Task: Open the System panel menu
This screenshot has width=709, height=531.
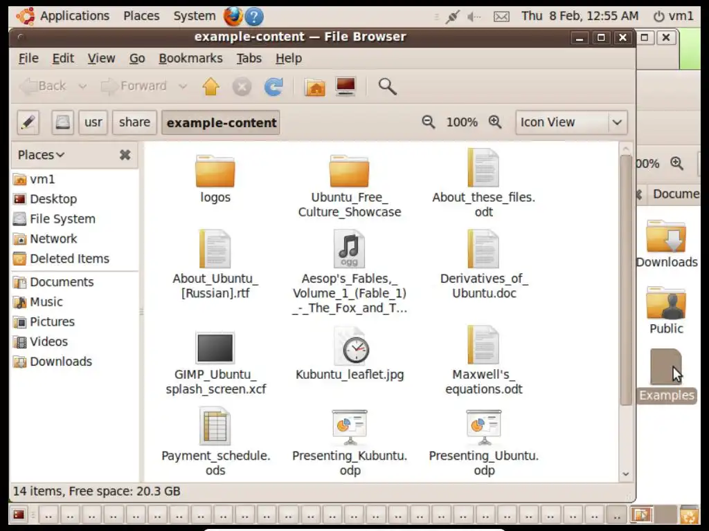Action: click(195, 17)
